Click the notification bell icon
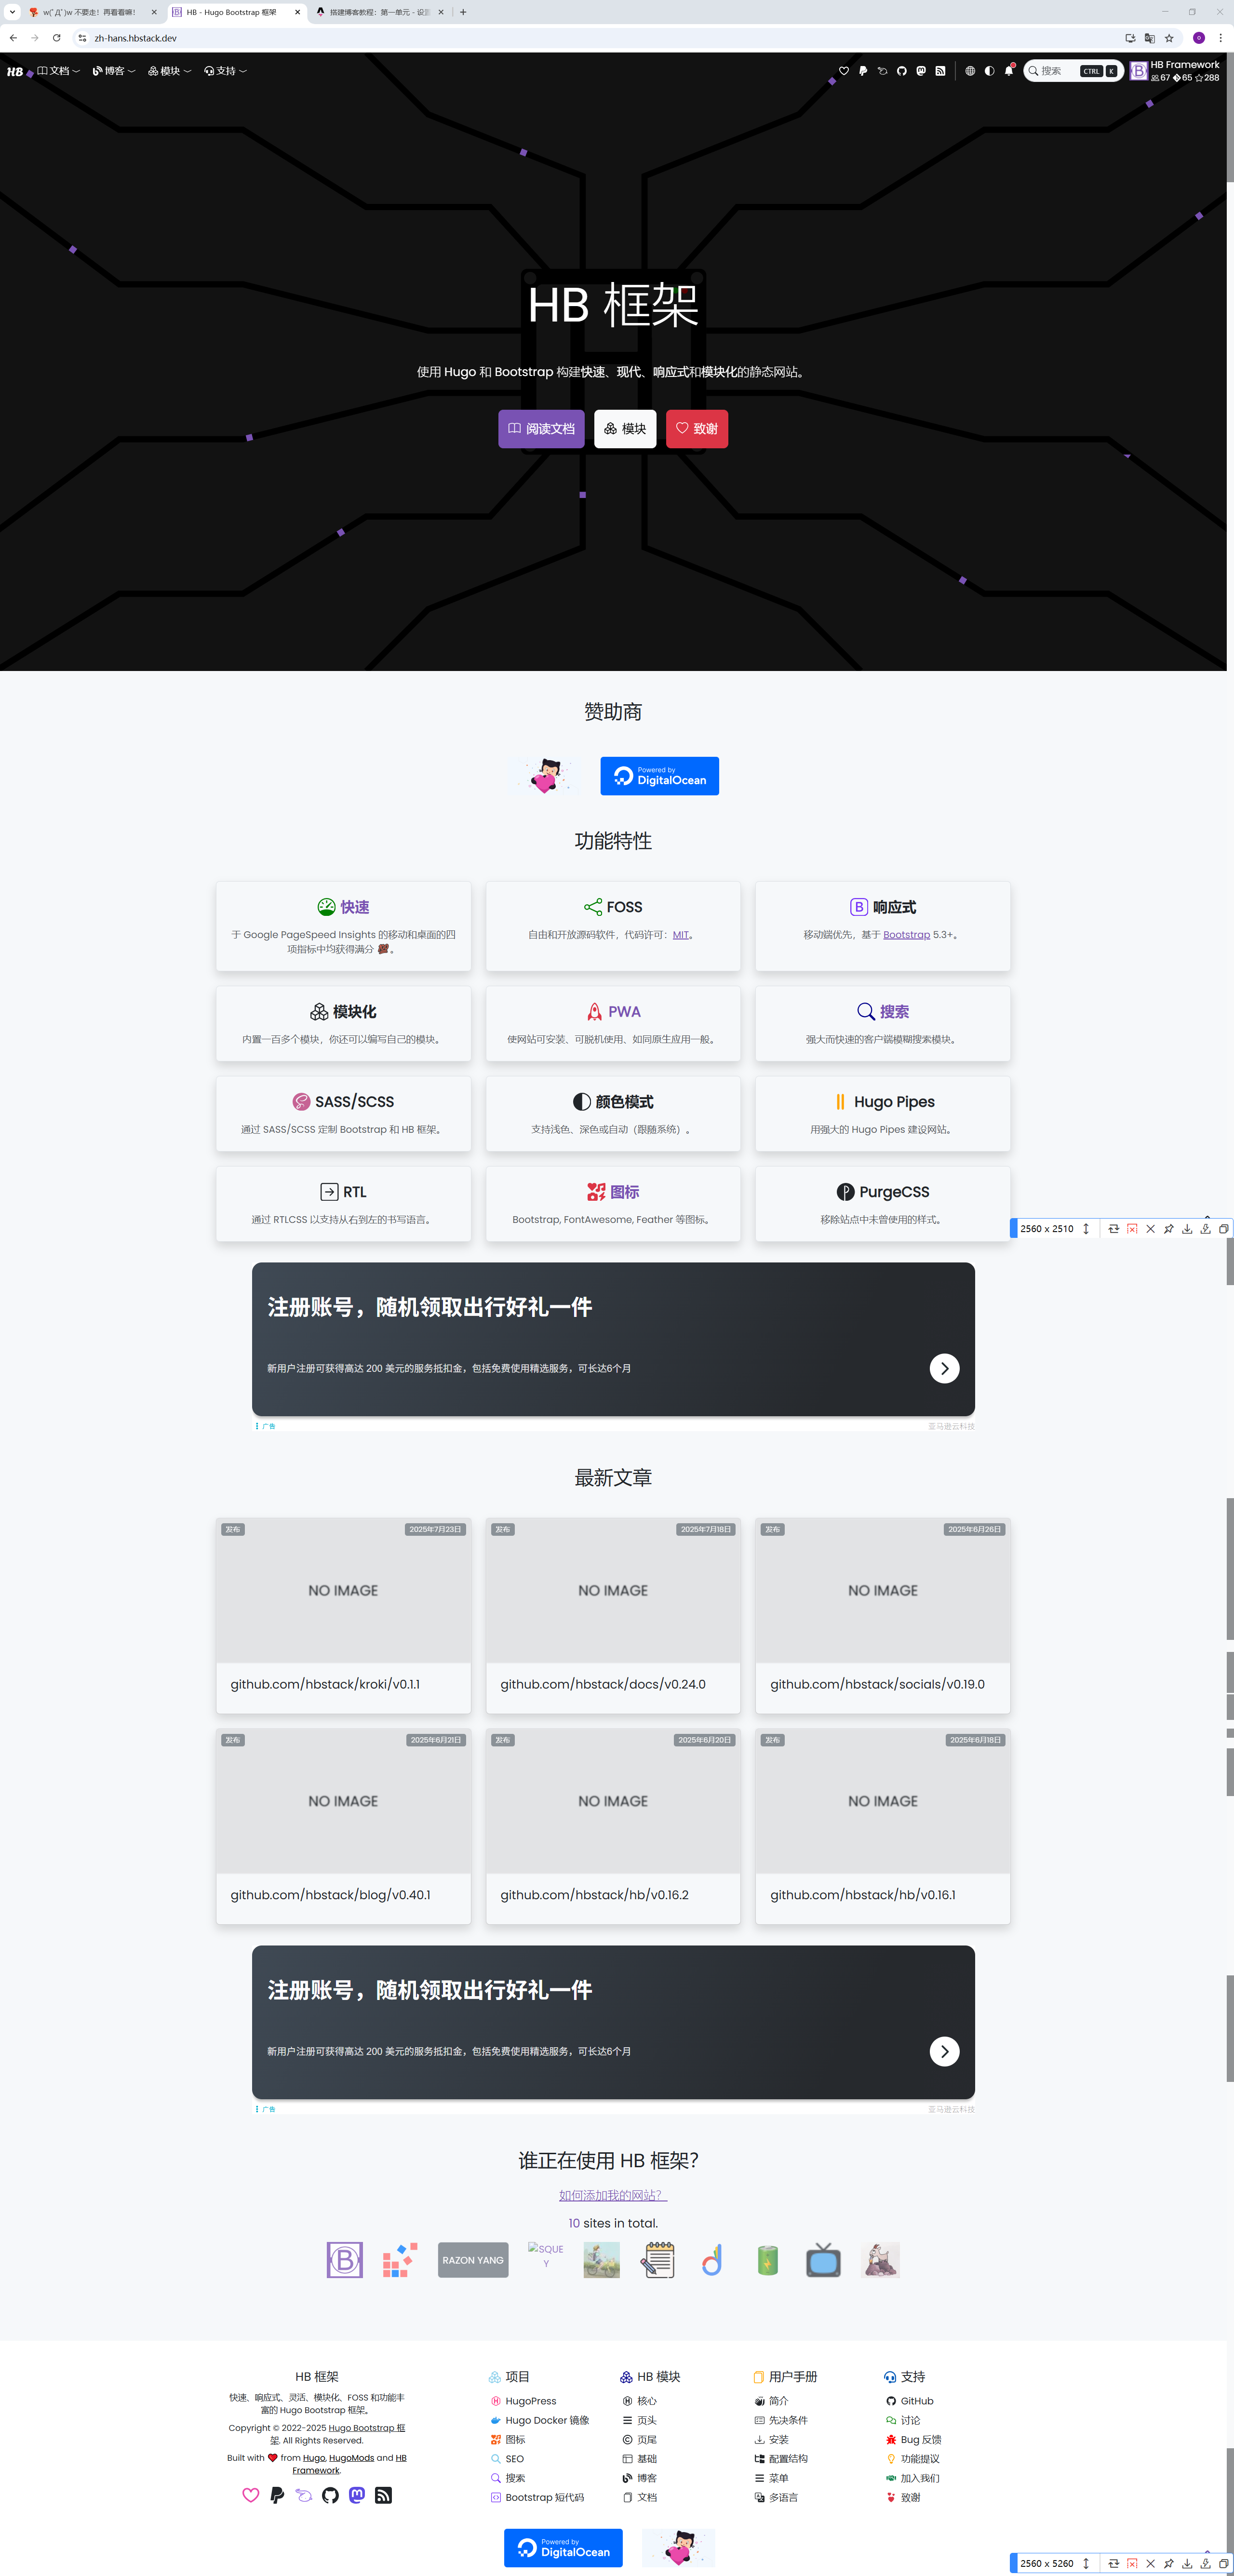The width and height of the screenshot is (1234, 2576). tap(1009, 71)
